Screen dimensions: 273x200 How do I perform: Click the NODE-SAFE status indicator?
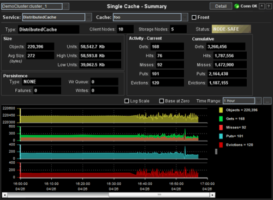pyautogui.click(x=232, y=29)
